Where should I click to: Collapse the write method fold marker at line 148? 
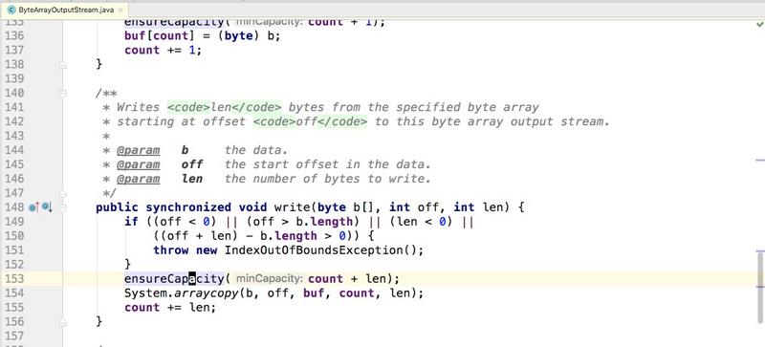pyautogui.click(x=62, y=207)
